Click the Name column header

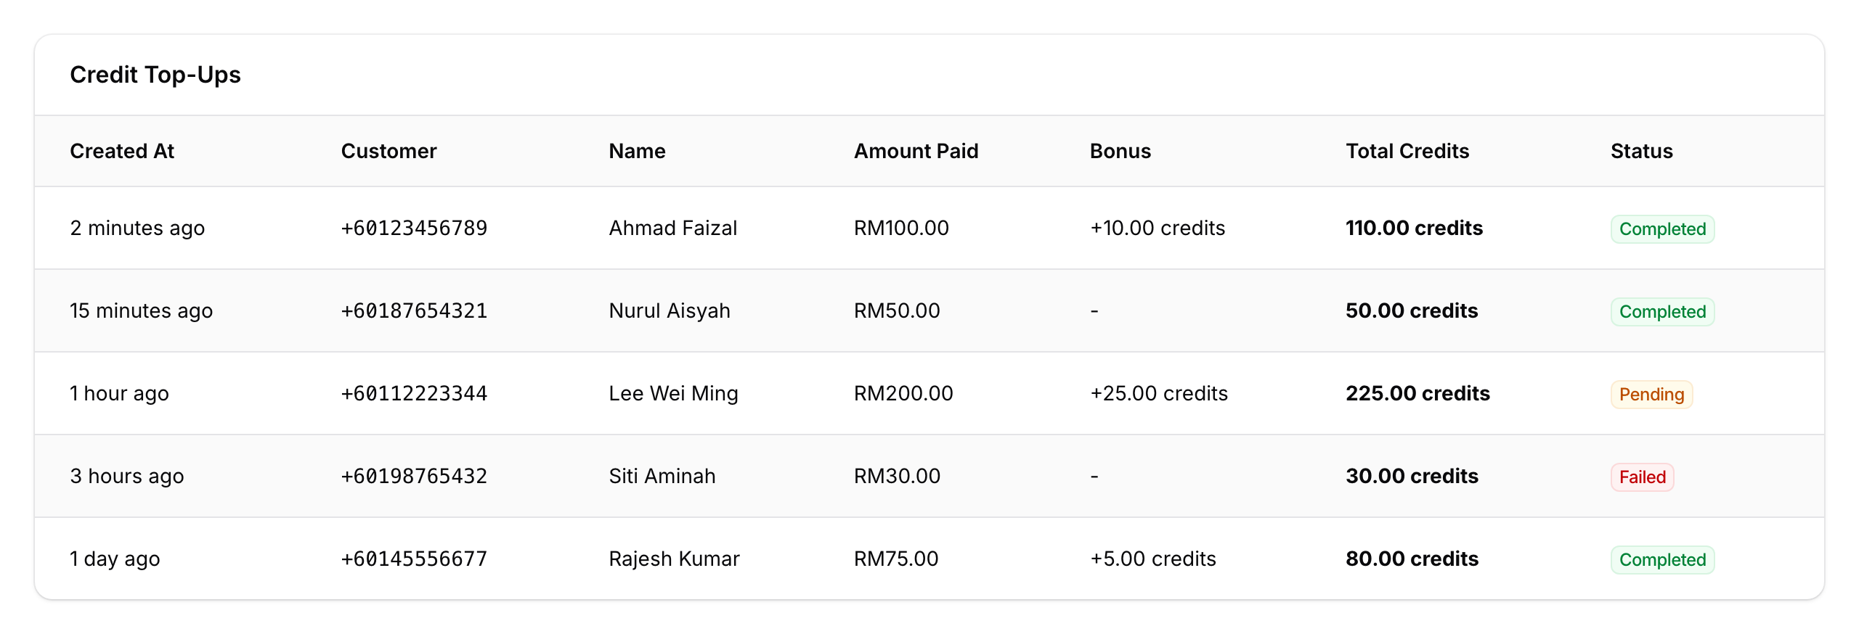(x=636, y=151)
